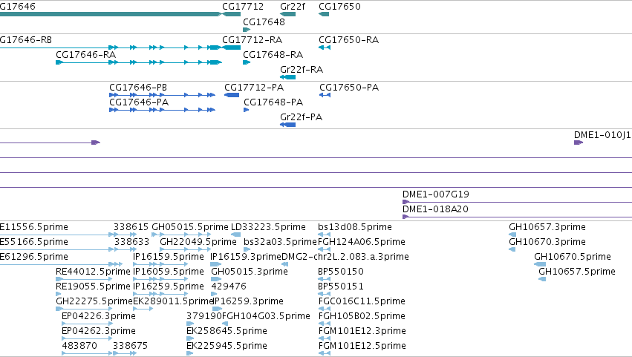Click the CG17712-RA transcript bar
Viewport: 632px width, 357px height.
pos(232,48)
